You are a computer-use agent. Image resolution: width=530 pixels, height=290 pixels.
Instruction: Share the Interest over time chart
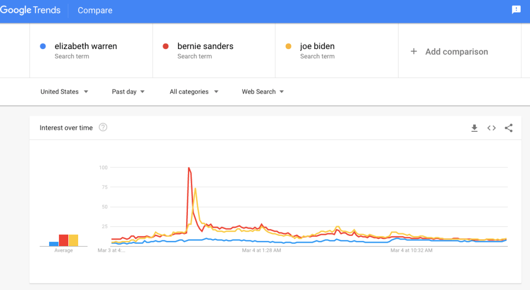click(x=508, y=128)
